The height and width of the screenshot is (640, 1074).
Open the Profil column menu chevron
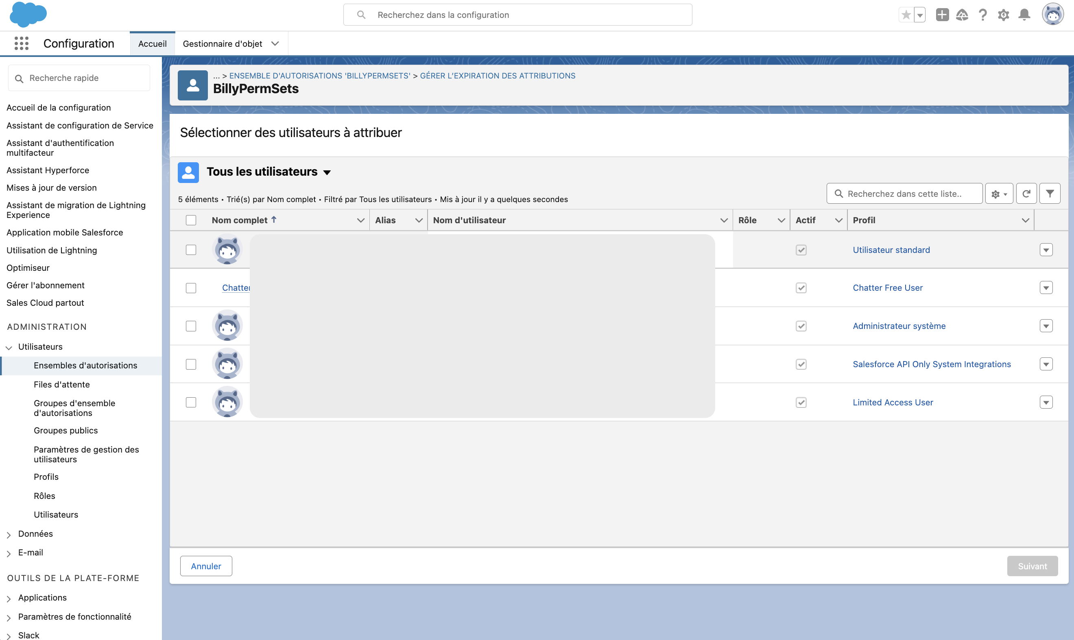tap(1025, 220)
